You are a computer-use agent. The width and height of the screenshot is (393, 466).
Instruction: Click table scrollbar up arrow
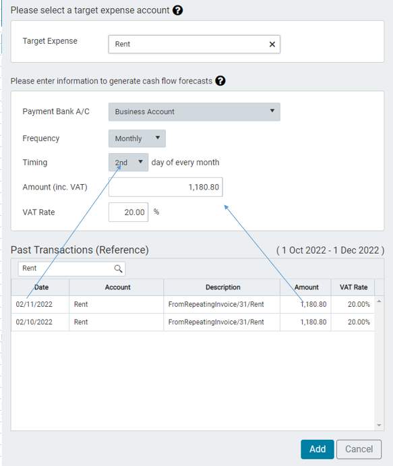coord(379,301)
